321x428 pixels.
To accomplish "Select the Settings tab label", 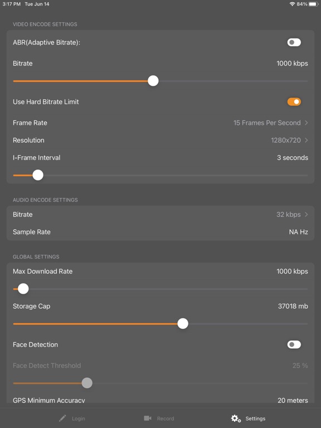I will click(x=255, y=419).
